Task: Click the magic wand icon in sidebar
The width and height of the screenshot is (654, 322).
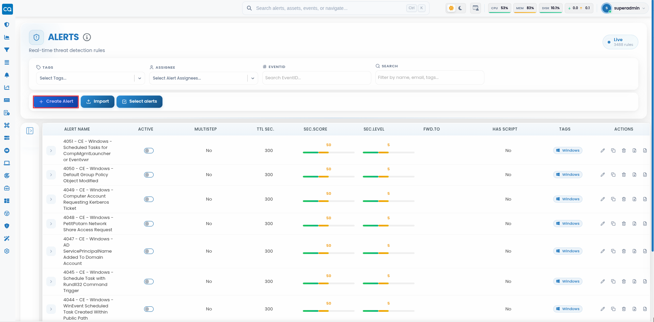Action: click(7, 239)
